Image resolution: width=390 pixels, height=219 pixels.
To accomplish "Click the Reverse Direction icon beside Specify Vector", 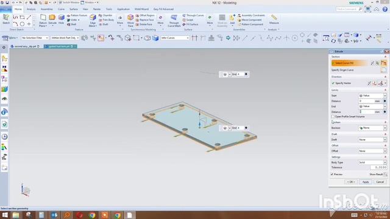I will (x=369, y=83).
